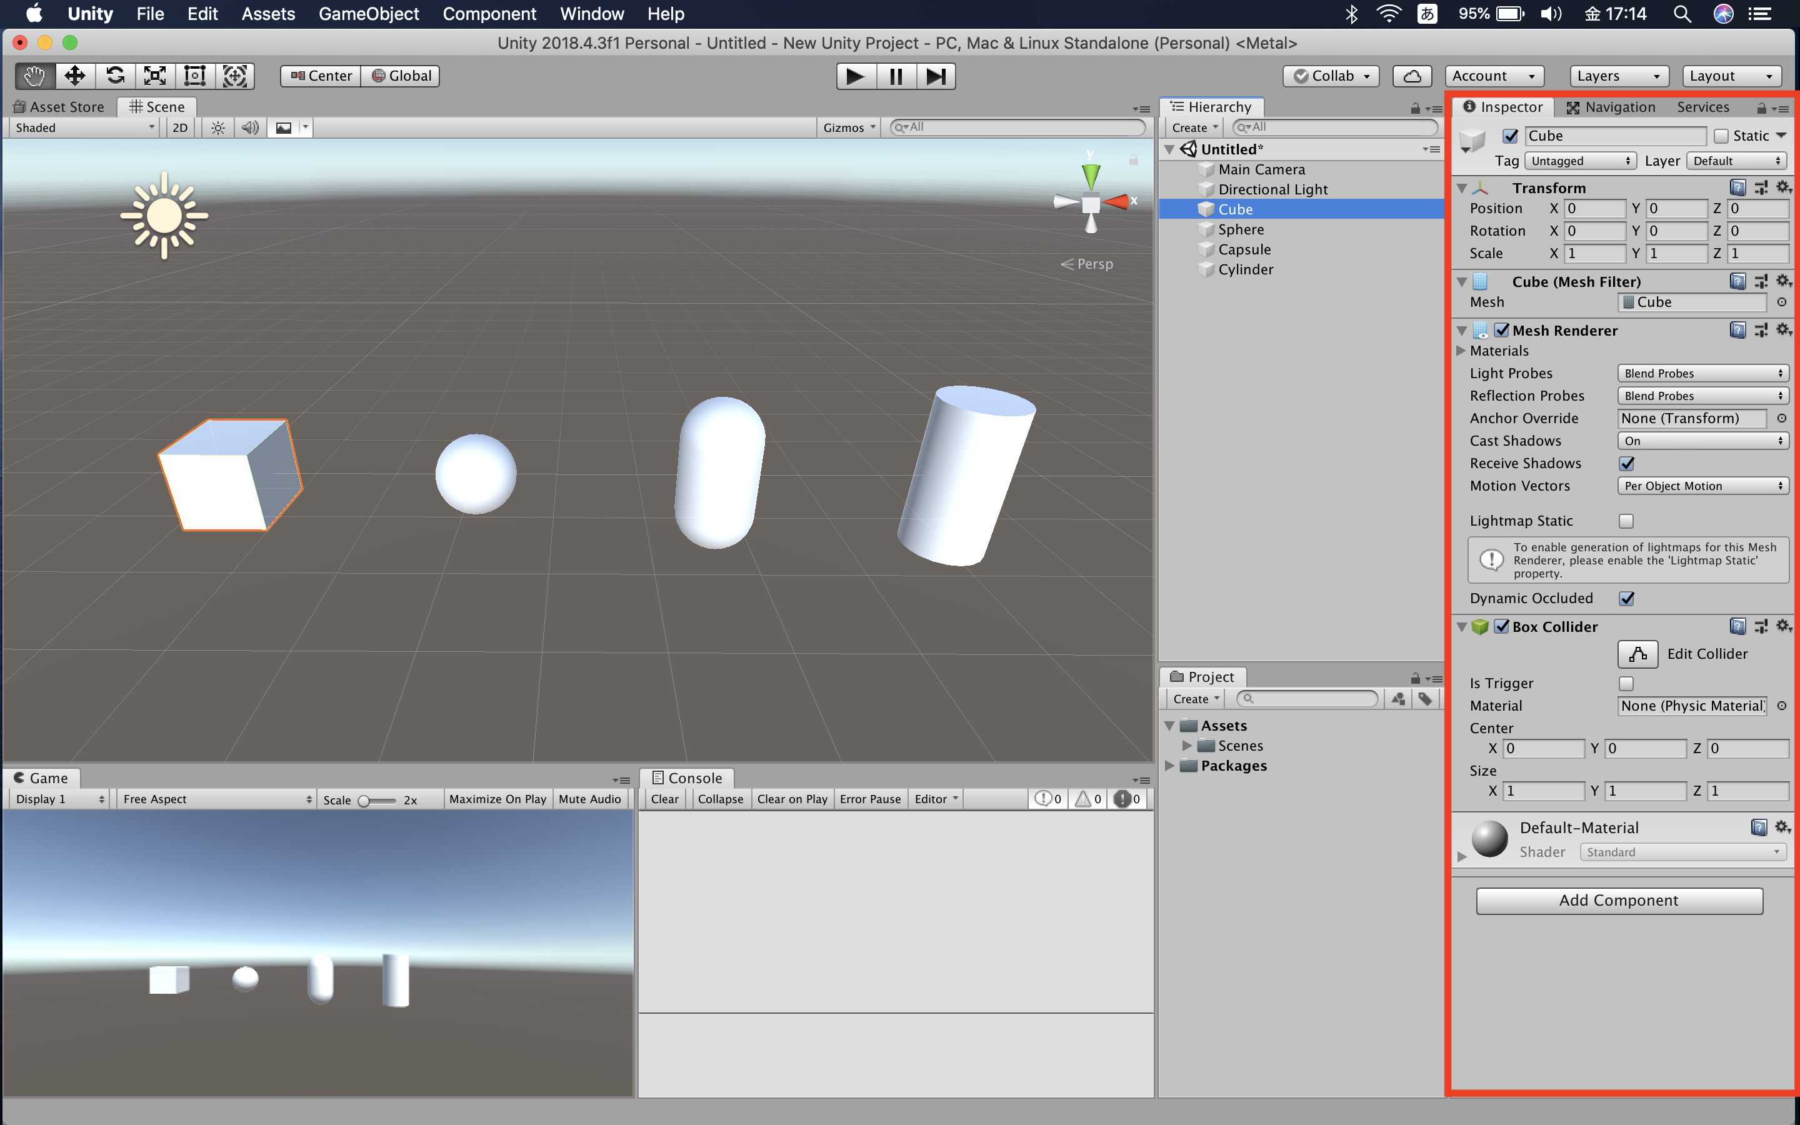
Task: Open the Window menu
Action: click(x=592, y=14)
